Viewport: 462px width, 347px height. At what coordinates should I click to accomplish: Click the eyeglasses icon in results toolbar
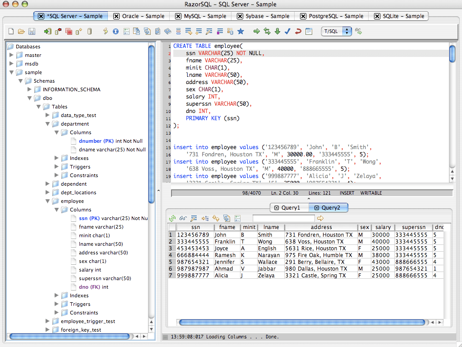(x=183, y=218)
